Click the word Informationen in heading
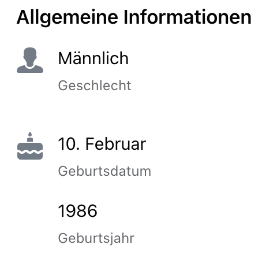Screen dimensions: 277x266 coord(188,17)
